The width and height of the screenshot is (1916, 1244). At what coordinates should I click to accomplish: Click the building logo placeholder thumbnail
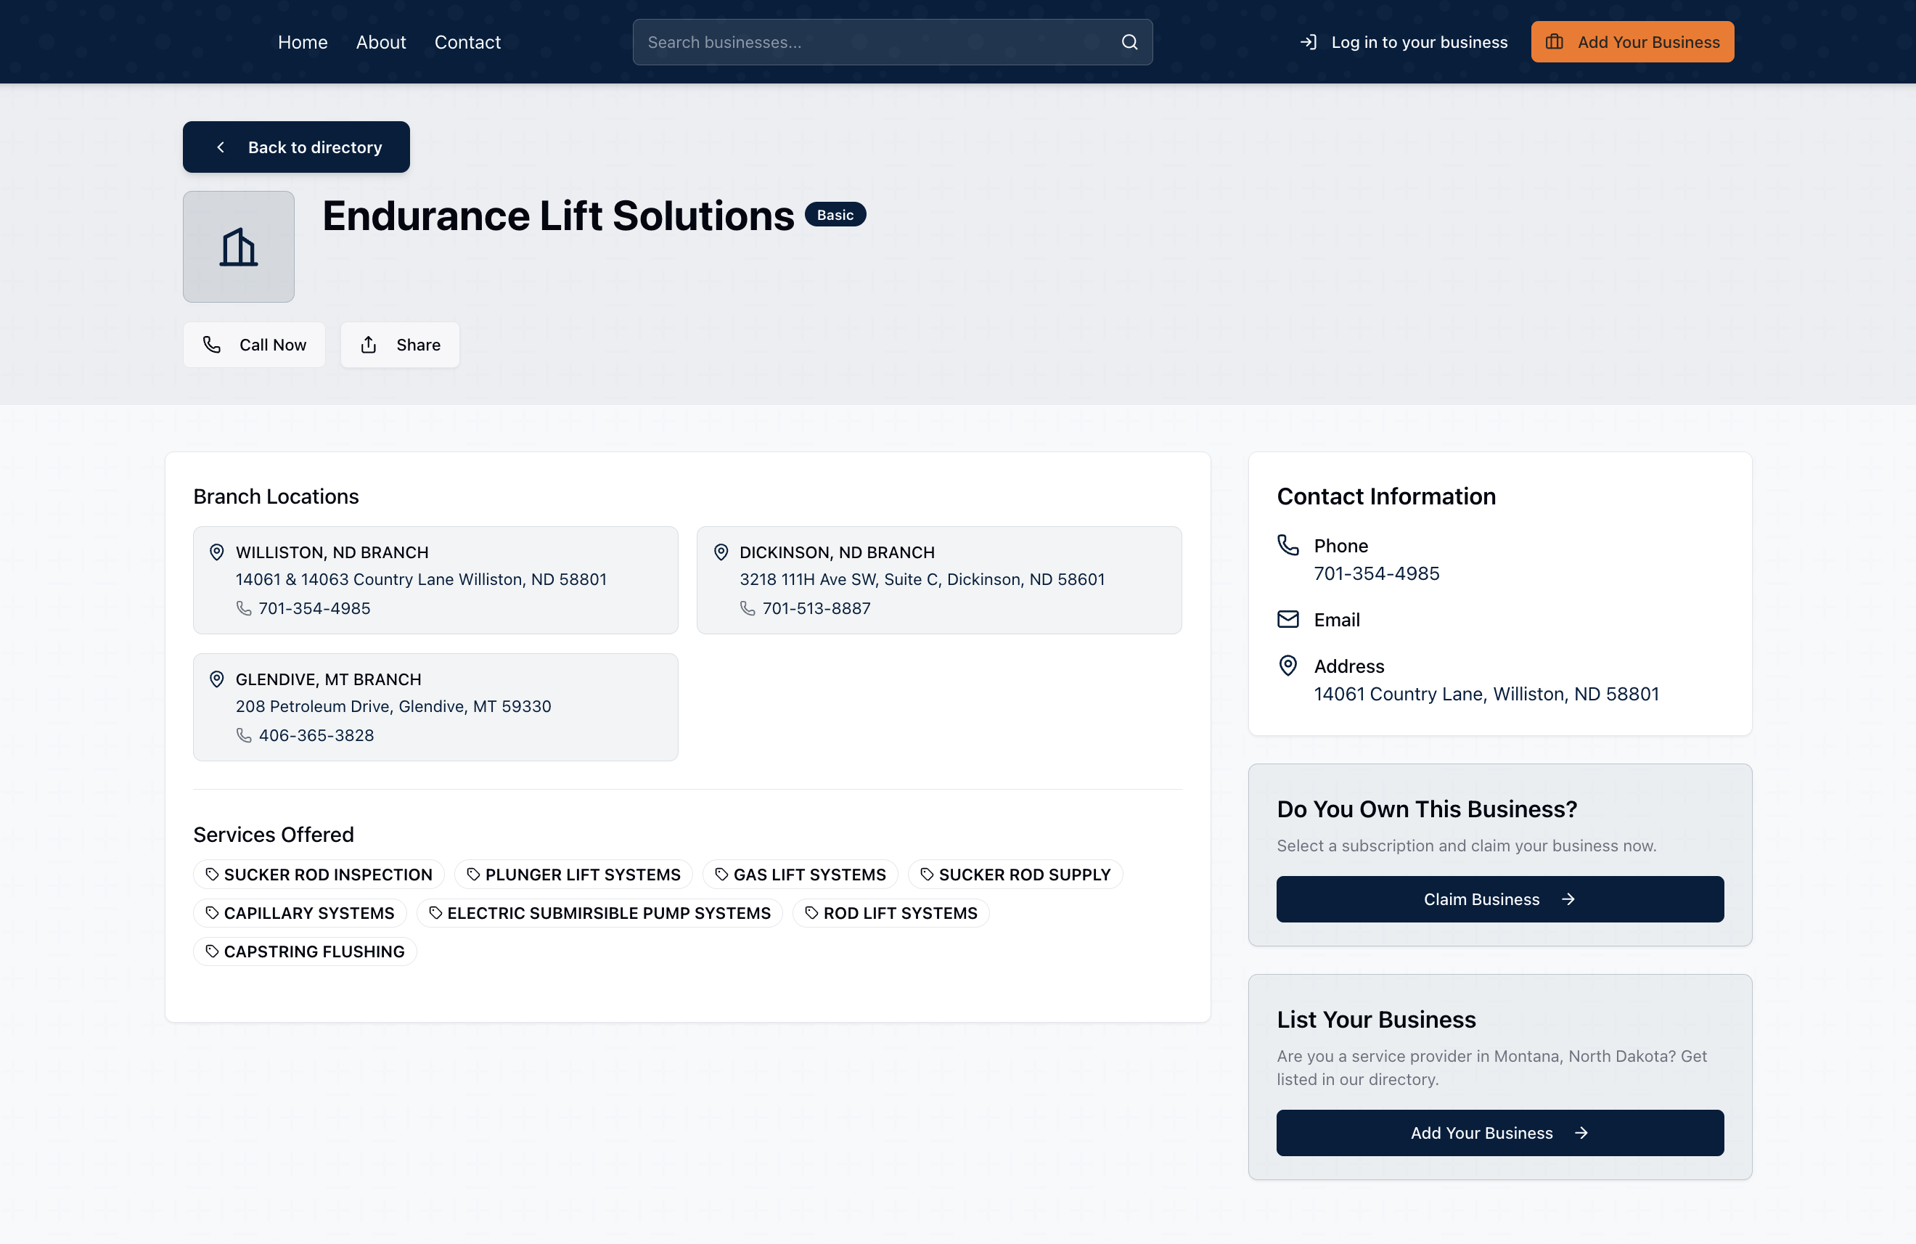(x=238, y=246)
